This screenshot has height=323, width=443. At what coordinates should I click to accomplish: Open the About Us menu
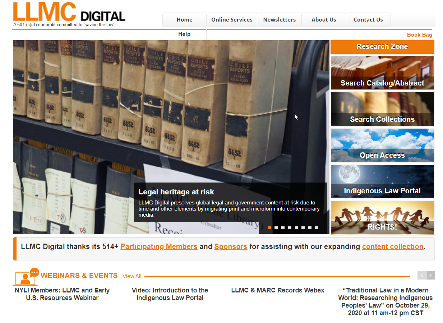click(324, 20)
